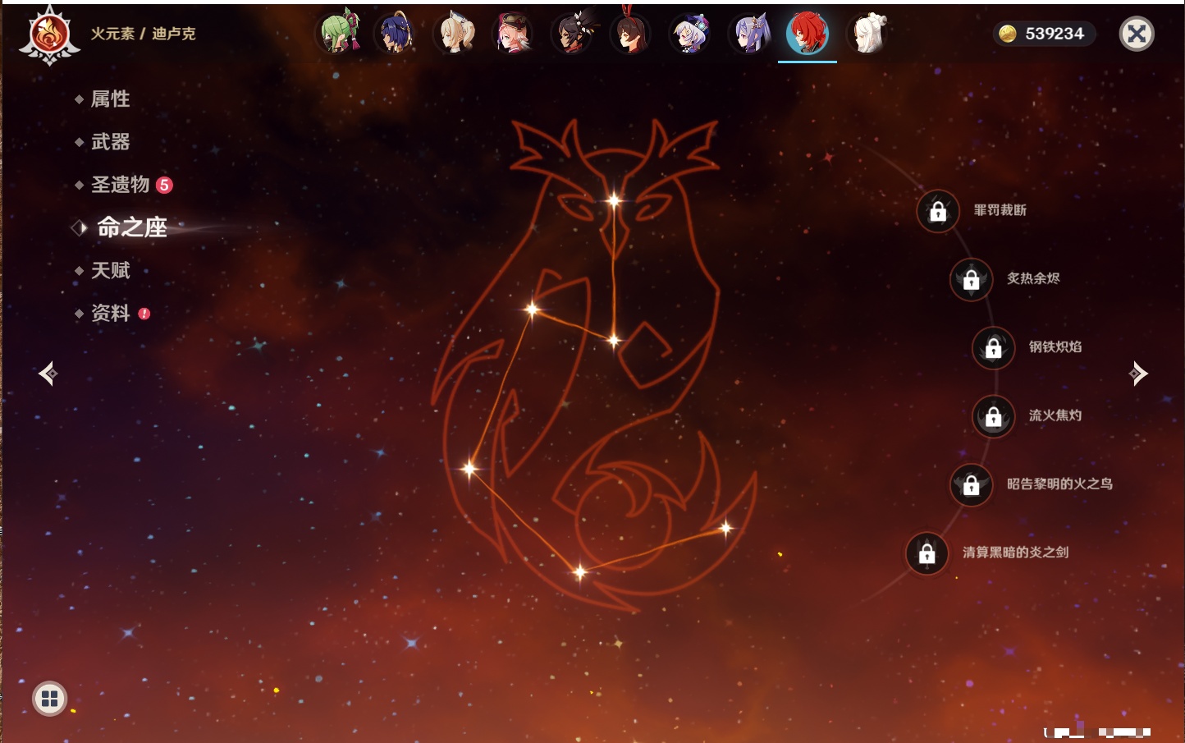Image resolution: width=1185 pixels, height=743 pixels.
Task: Open the 天赋 (Talents) section
Action: click(x=110, y=270)
